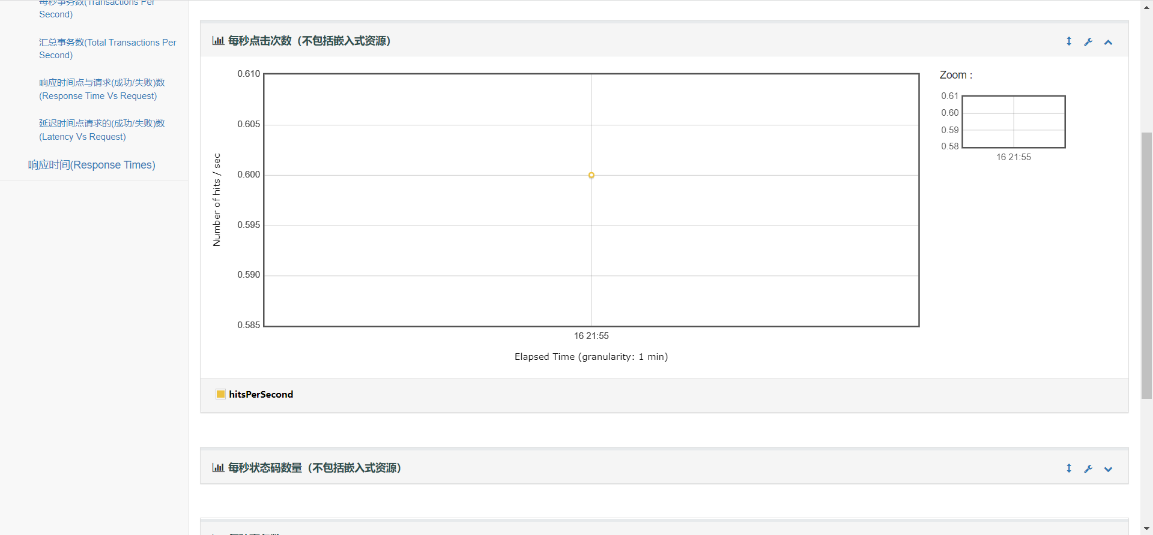
Task: Click the Zoom : label
Action: 956,75
